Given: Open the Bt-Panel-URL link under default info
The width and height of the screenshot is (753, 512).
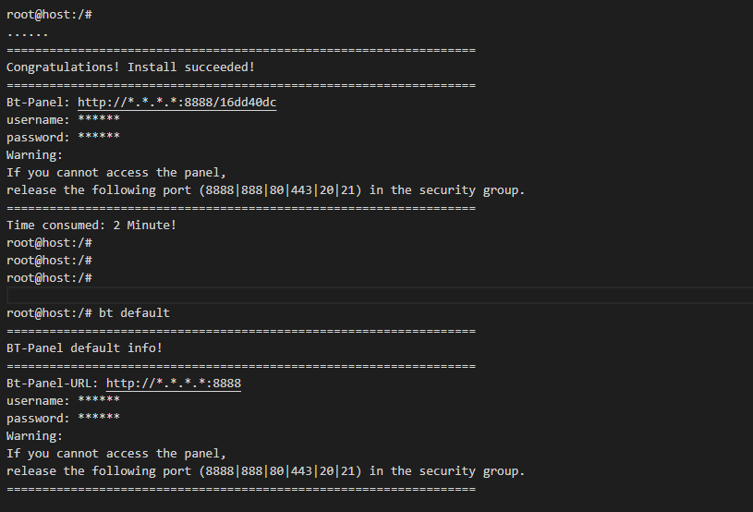Looking at the screenshot, I should (174, 383).
